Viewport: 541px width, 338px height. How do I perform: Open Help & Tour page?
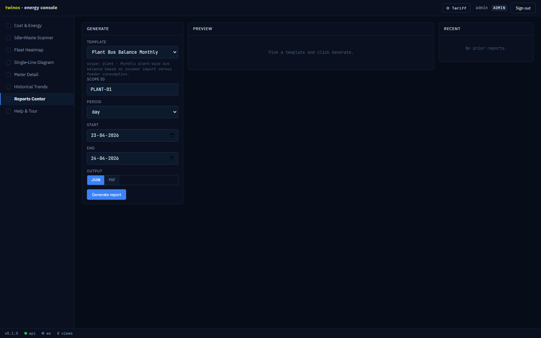[37, 111]
